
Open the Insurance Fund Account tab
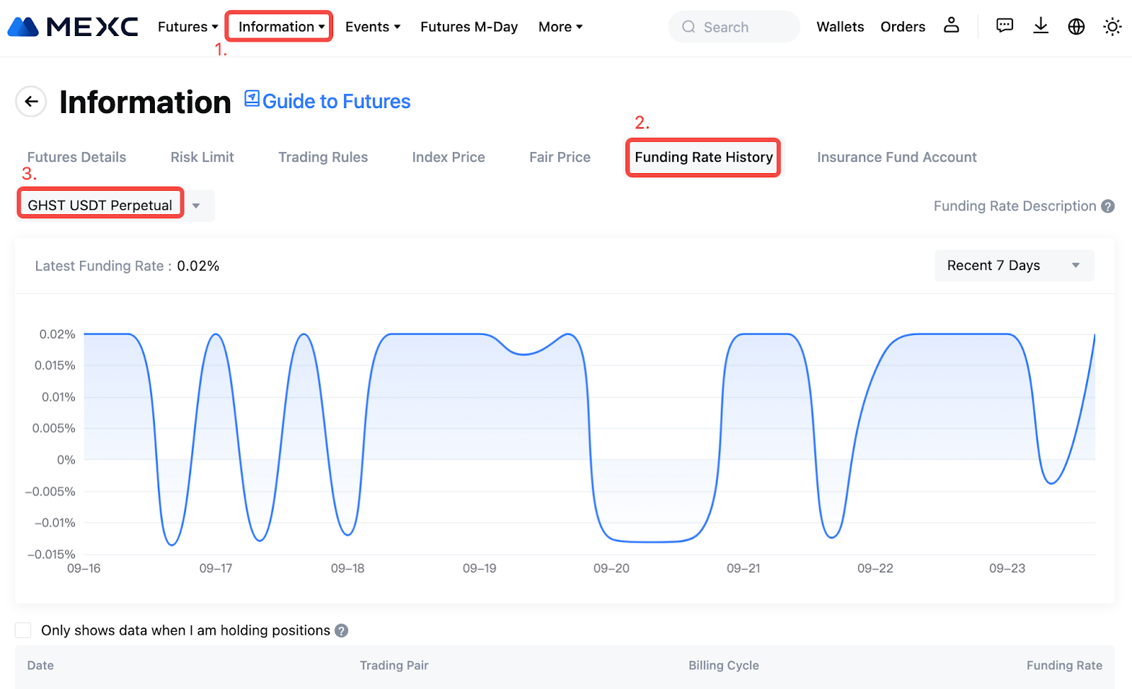[x=896, y=157]
